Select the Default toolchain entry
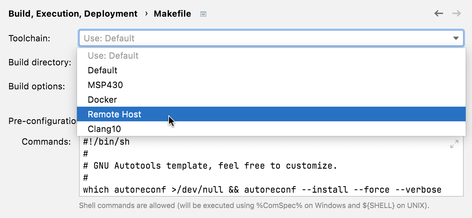472x218 pixels. [102, 70]
